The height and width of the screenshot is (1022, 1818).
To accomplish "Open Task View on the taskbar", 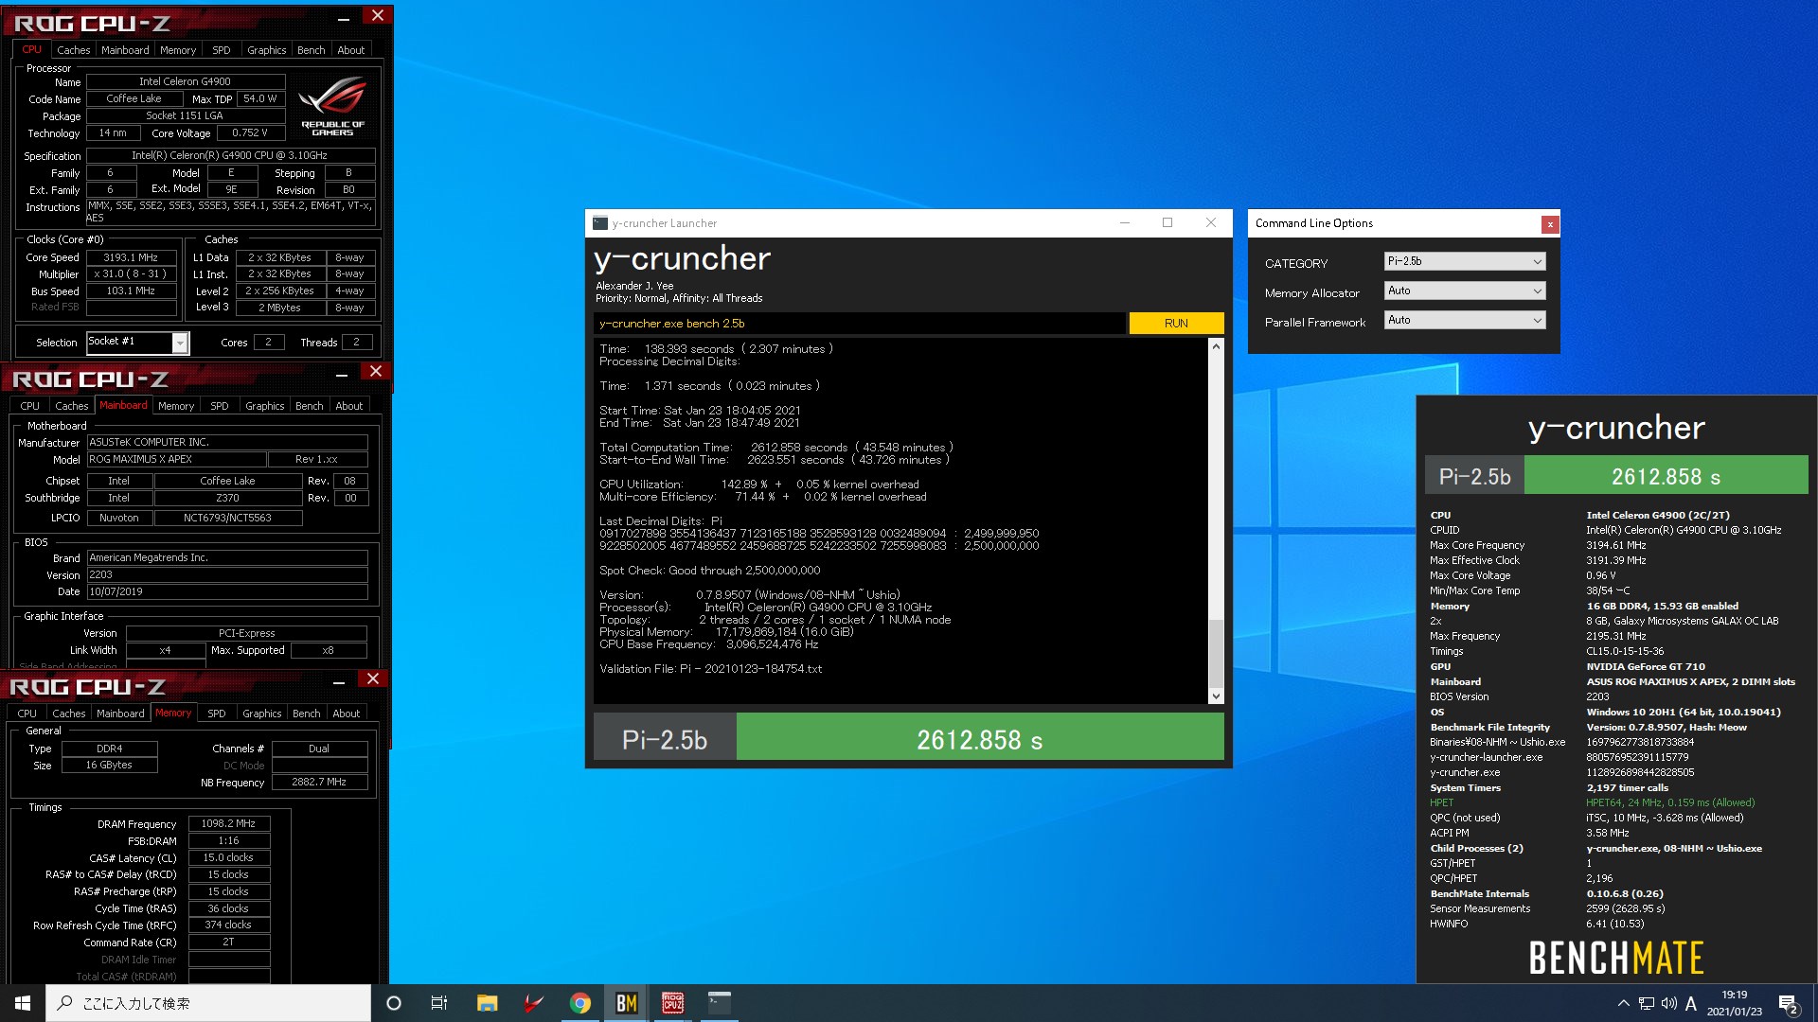I will 439,1003.
